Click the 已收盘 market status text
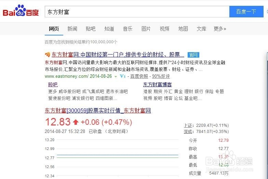This screenshot has height=179, width=268. pos(95,131)
